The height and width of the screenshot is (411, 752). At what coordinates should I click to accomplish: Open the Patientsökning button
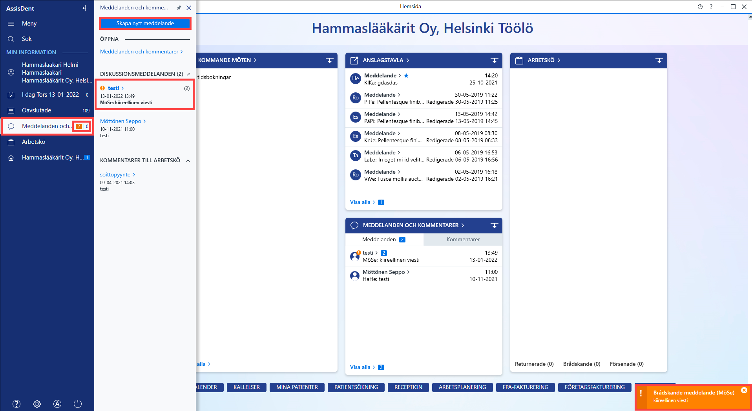click(356, 387)
